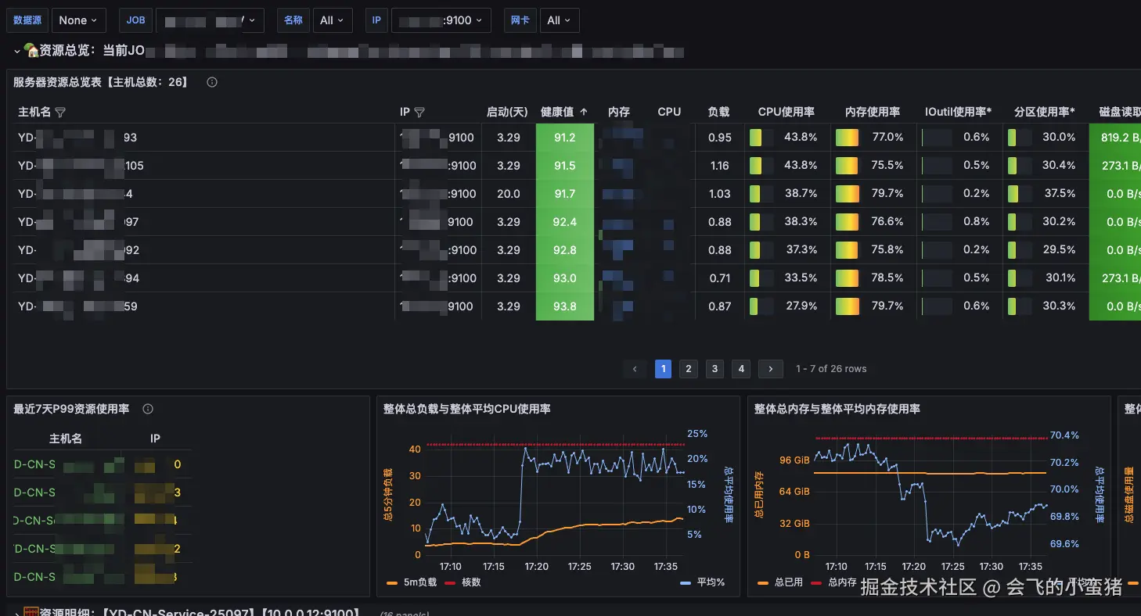Click the house icon in 资源总览 row header

click(x=31, y=51)
